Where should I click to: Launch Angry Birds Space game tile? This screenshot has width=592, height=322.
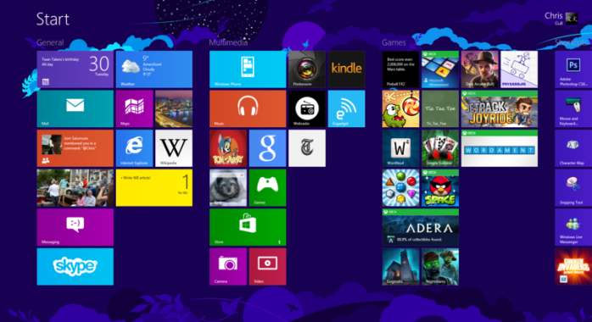point(440,188)
